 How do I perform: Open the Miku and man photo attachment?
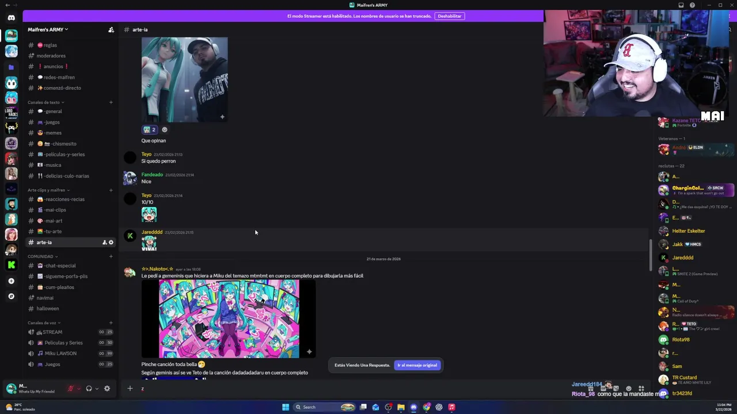[x=184, y=80]
